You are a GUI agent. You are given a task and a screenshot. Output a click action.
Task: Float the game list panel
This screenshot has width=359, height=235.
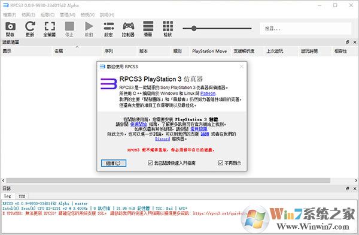pos(348,42)
